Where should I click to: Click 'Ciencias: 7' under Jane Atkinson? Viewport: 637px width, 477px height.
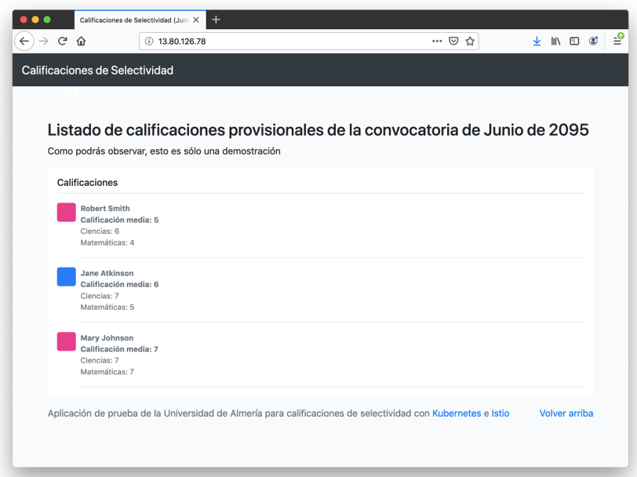[x=100, y=296]
